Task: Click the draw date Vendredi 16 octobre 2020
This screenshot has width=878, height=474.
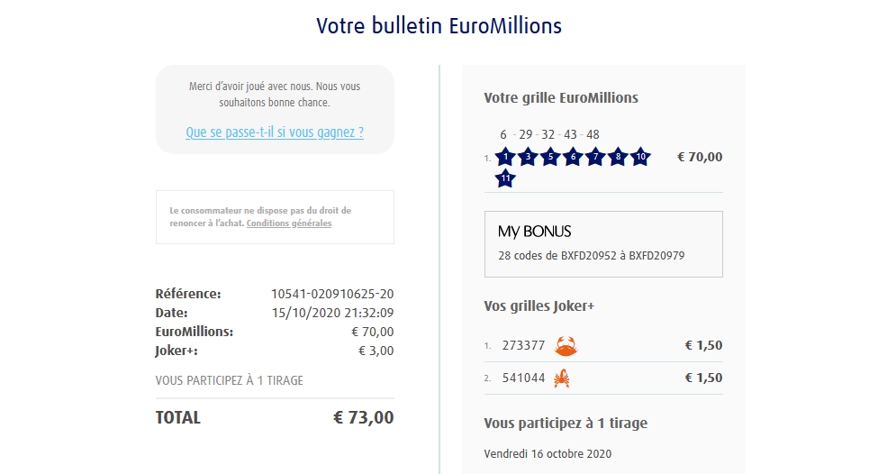Action: point(548,453)
